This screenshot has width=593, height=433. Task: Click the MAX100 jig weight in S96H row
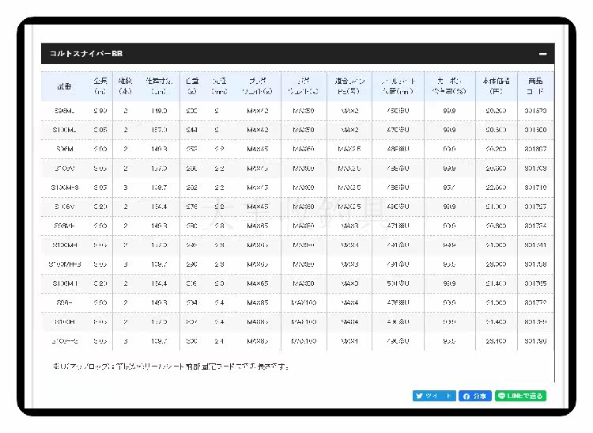[304, 303]
